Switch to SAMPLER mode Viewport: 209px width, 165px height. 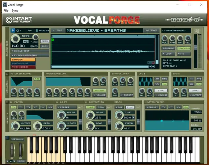click(23, 60)
